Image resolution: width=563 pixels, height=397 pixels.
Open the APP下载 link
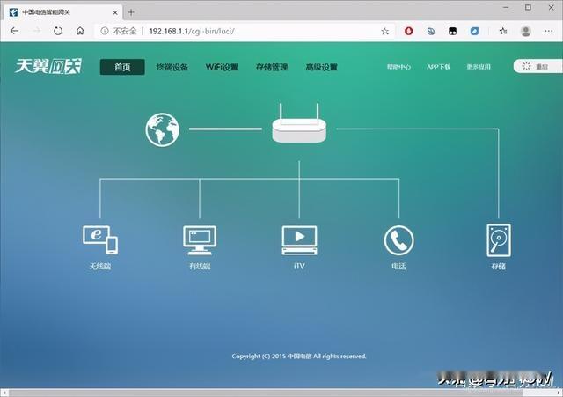tap(439, 67)
